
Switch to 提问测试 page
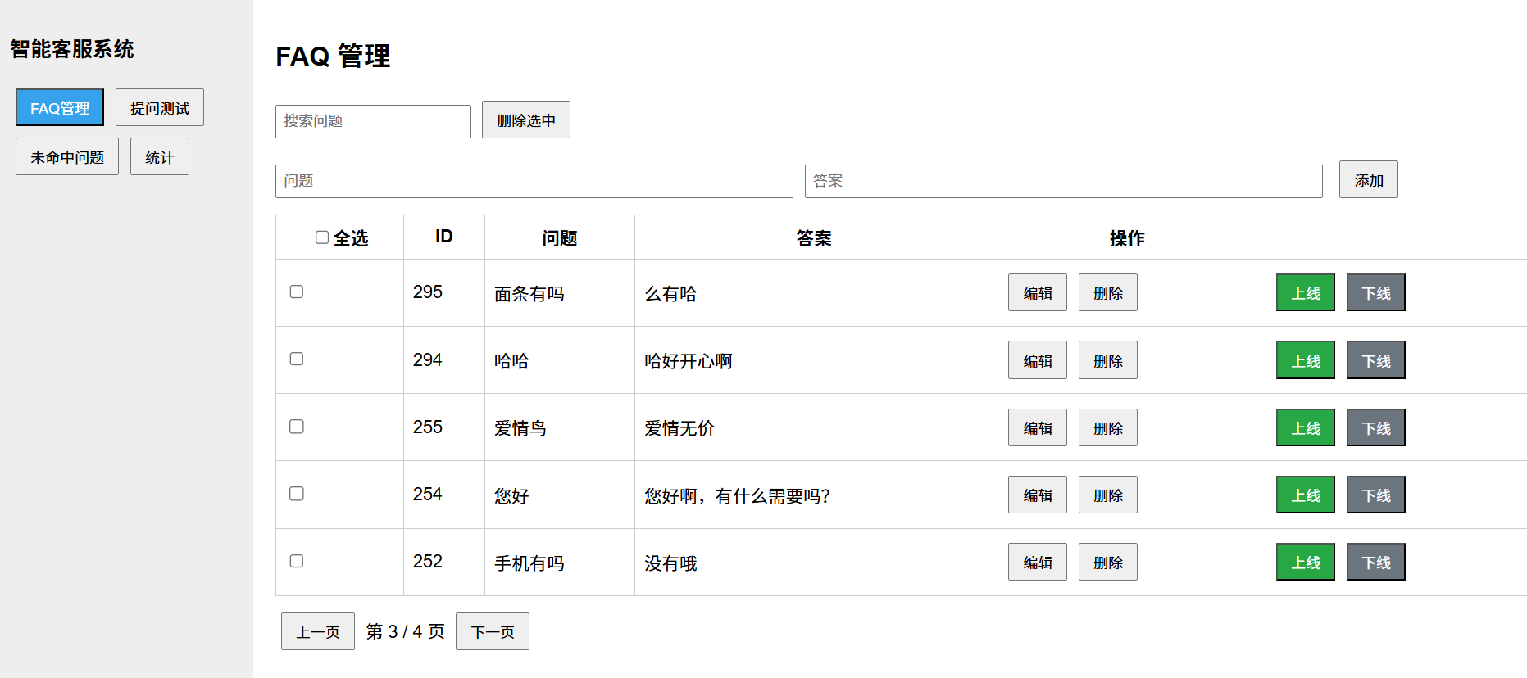159,108
